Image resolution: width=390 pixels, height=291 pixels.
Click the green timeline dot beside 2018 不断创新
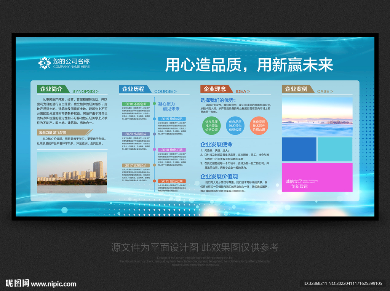coord(154,104)
